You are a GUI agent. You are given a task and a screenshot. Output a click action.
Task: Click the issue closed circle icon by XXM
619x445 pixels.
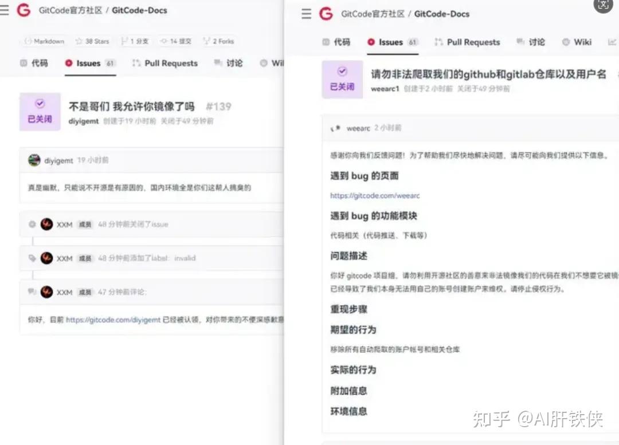click(x=32, y=224)
